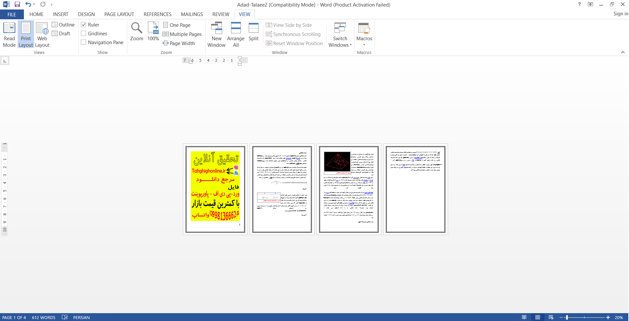Switch to the MAILINGS tab
This screenshot has width=629, height=321.
click(x=192, y=14)
